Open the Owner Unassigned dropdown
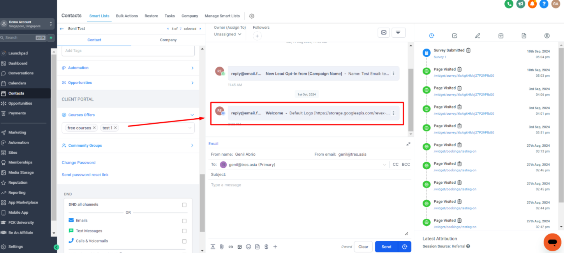The height and width of the screenshot is (253, 564). 227,34
